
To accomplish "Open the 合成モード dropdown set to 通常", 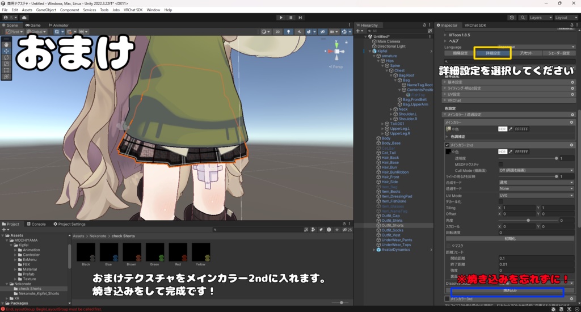I will click(x=536, y=183).
